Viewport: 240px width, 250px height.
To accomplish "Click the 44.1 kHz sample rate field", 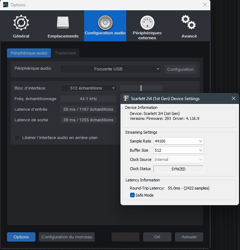I will (88, 99).
